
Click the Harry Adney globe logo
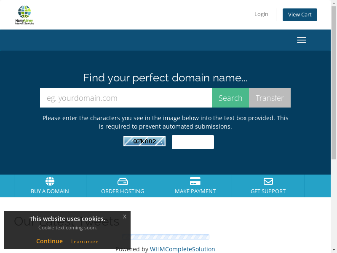pos(24,15)
